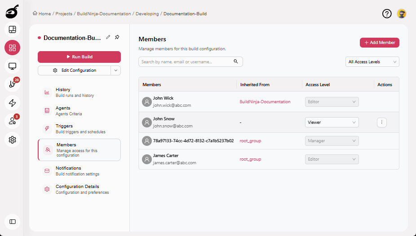Open the branch icon with badge 28
This screenshot has height=236, width=416.
click(x=12, y=84)
